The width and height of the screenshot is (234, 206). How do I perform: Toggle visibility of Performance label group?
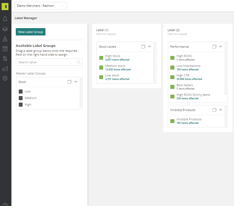tap(221, 47)
